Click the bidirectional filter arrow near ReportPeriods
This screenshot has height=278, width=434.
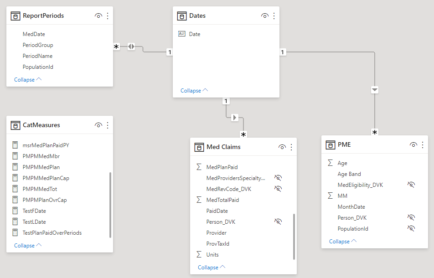pos(131,46)
